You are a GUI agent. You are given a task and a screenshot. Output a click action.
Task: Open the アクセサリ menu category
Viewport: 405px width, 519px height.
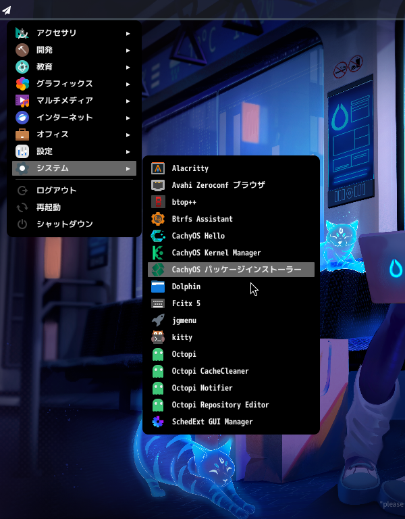coord(74,33)
